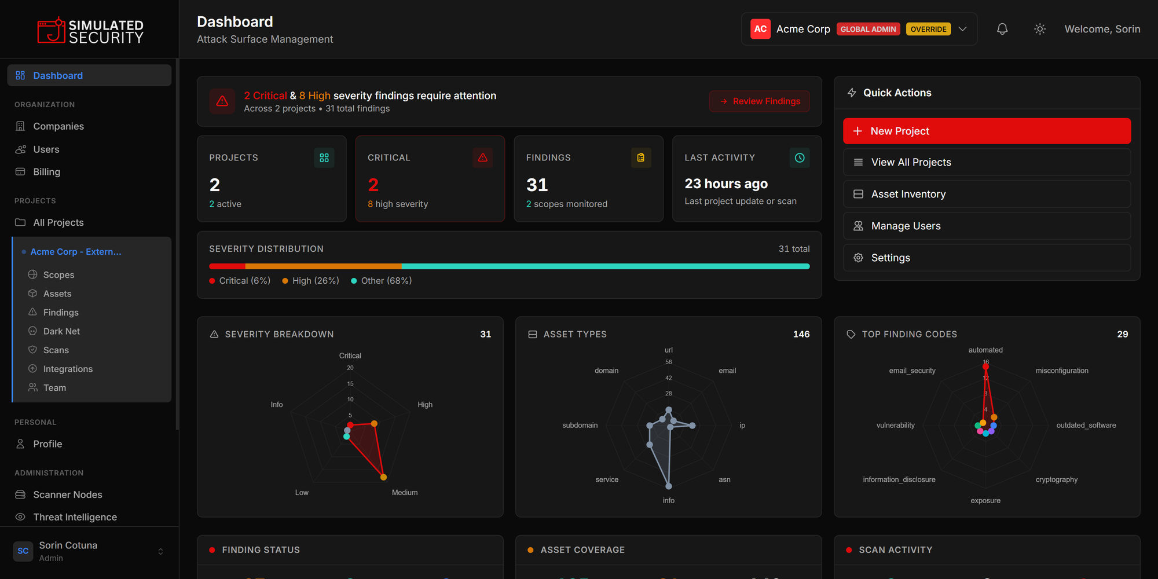Collapse the Acme Corp - Extern... project
The image size is (1158, 579).
coord(75,252)
